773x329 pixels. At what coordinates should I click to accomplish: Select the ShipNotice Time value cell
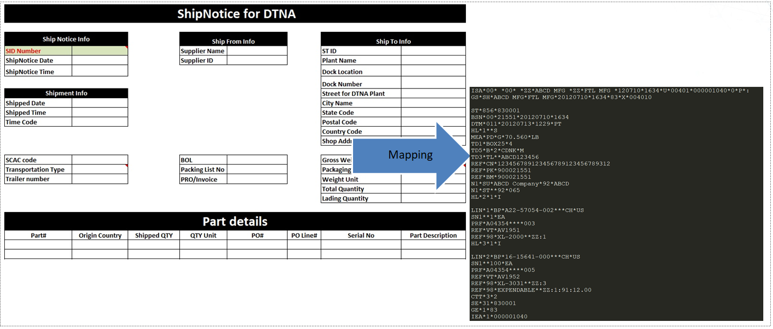pos(100,71)
